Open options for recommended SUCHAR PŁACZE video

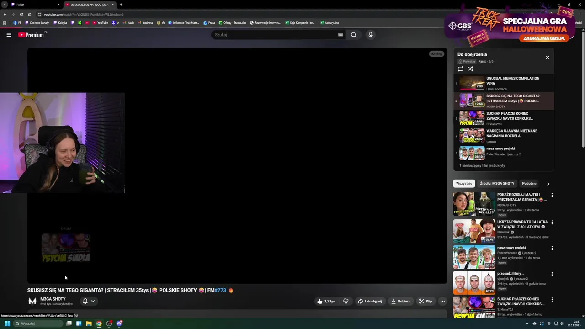pyautogui.click(x=552, y=300)
